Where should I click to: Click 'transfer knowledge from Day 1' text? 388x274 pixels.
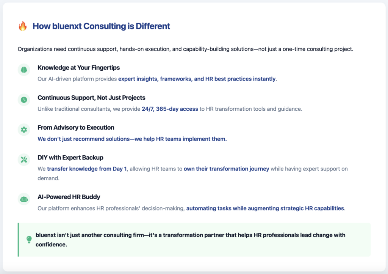tap(87, 169)
